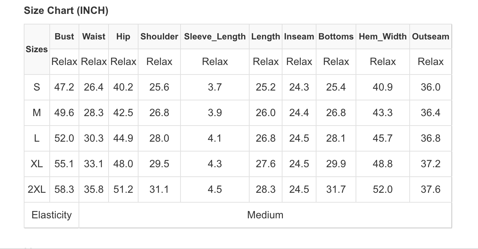478x249 pixels.
Task: Select inseam value 24.4 for size M
Action: click(x=299, y=113)
